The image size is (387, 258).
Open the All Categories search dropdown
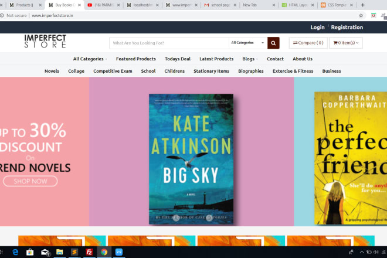click(247, 43)
